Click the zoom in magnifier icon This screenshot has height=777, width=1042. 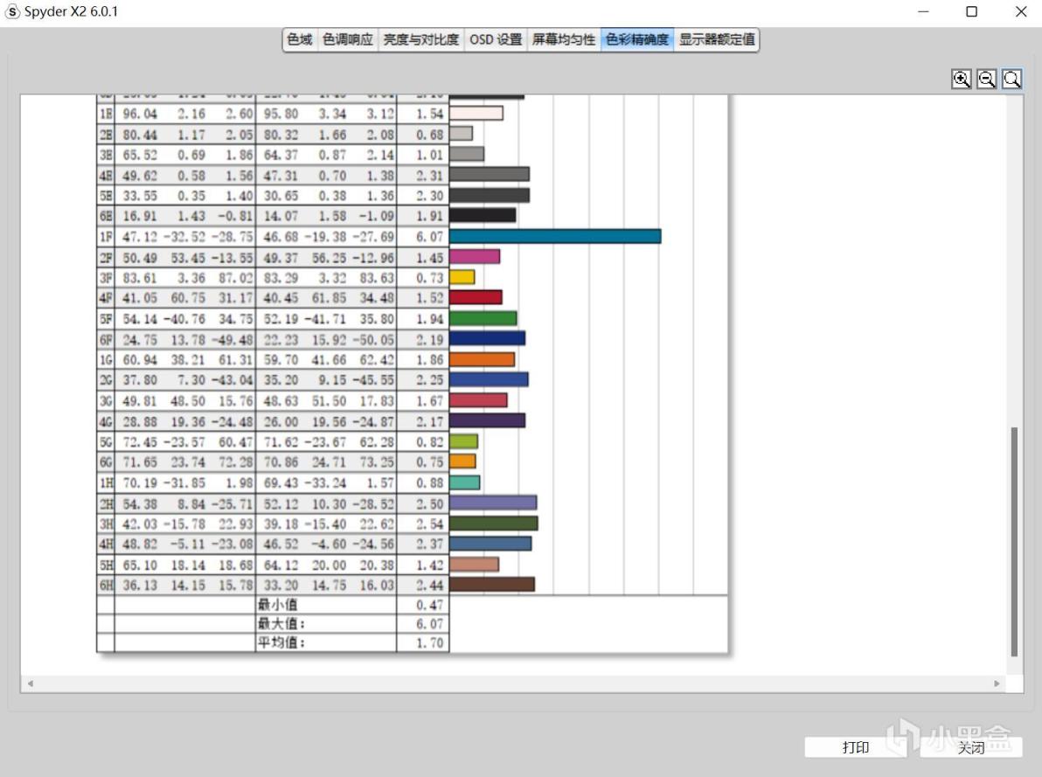tap(961, 80)
